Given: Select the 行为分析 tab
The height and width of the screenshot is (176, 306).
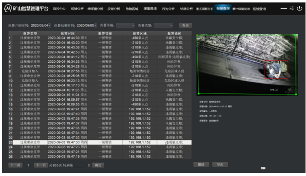Looking at the screenshot, I should tap(168, 9).
